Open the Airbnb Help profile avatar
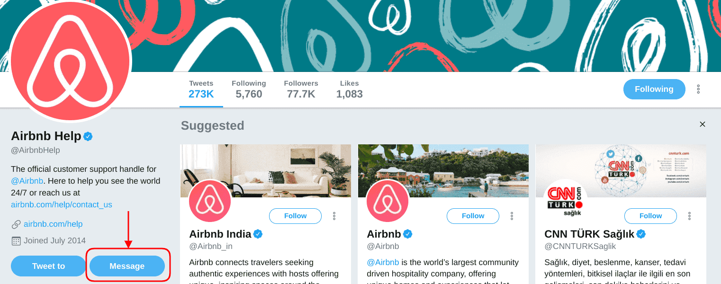This screenshot has height=284, width=721. [70, 61]
